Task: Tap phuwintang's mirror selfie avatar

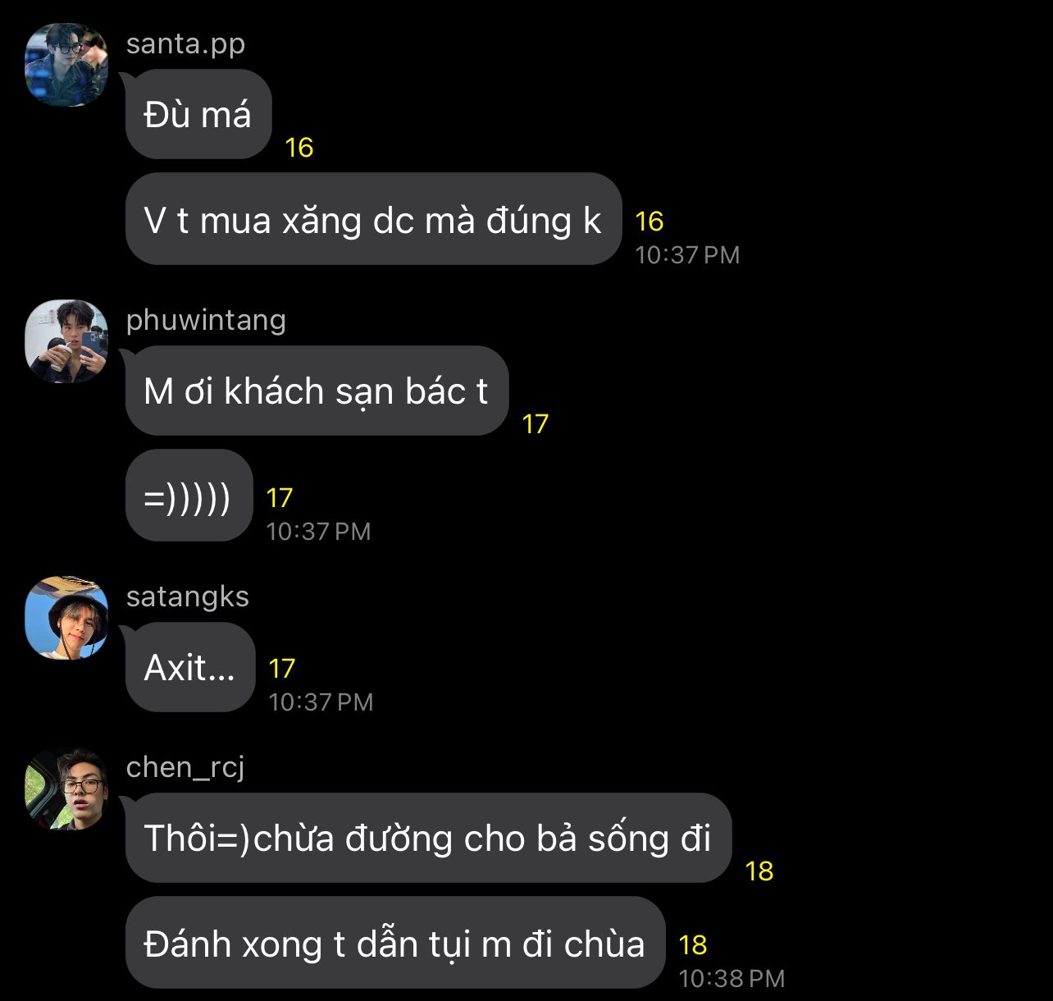Action: click(66, 341)
